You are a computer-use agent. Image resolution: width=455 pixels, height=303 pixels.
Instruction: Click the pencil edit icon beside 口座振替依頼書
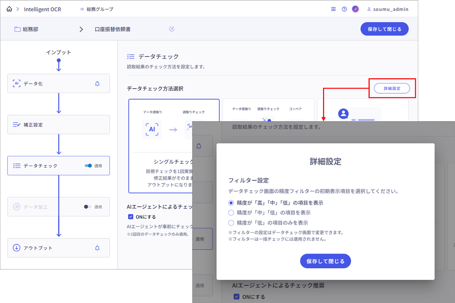(171, 29)
